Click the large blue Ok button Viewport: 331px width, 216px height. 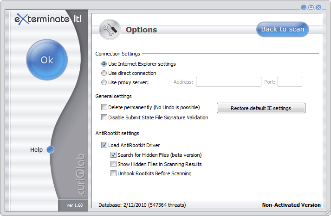pyautogui.click(x=47, y=60)
